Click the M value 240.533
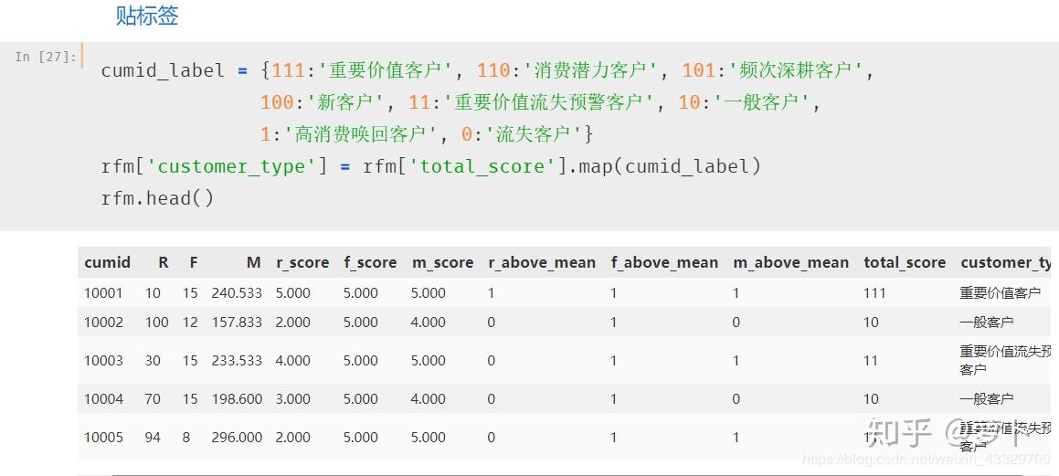 [x=237, y=293]
